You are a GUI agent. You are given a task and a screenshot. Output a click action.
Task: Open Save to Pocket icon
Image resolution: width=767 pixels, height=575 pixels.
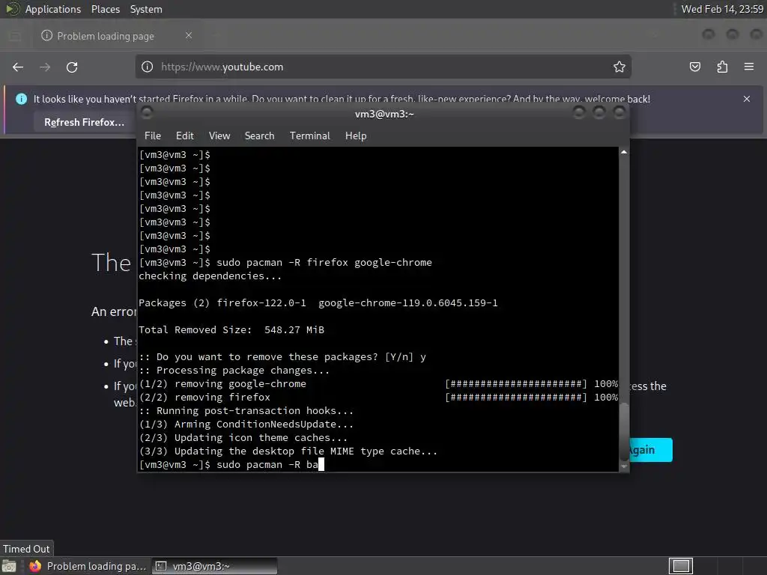tap(695, 67)
